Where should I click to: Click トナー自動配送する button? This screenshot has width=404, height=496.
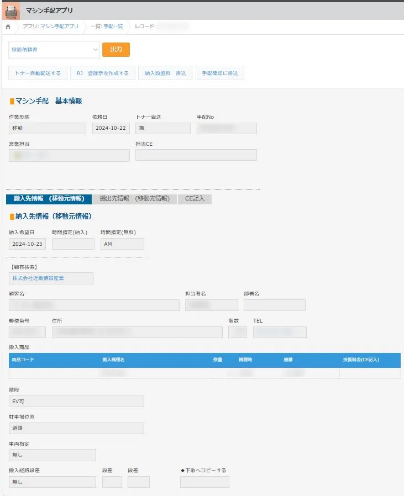[x=38, y=73]
